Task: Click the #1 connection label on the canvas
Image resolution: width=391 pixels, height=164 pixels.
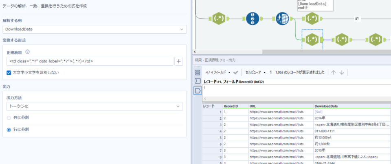Action: 357,19
